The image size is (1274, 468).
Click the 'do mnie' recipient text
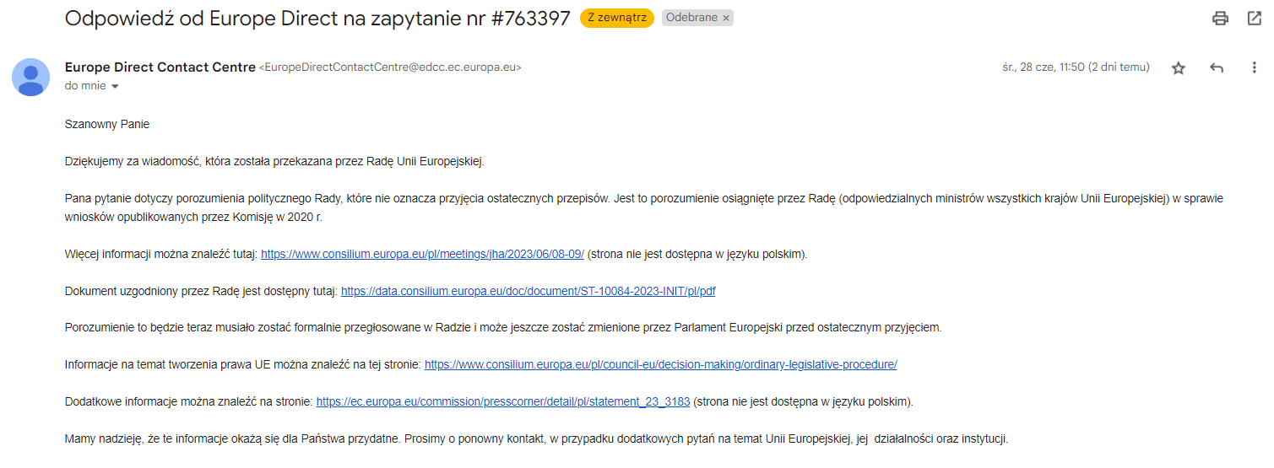pyautogui.click(x=85, y=85)
